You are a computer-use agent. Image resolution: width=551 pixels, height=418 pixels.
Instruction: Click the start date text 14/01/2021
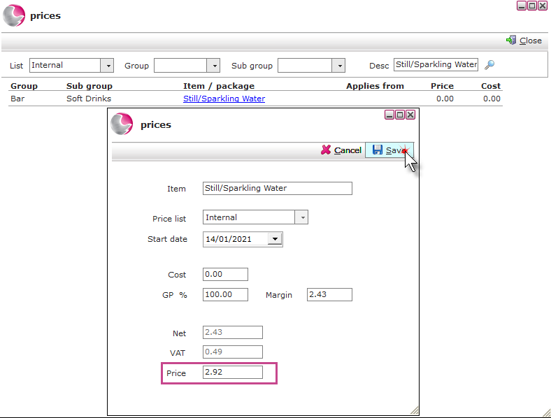click(229, 239)
